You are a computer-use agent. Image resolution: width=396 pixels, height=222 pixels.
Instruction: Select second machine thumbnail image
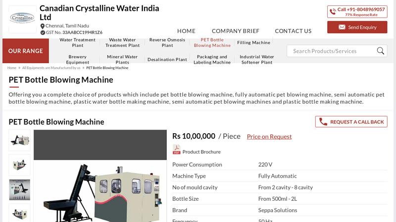coord(19,165)
